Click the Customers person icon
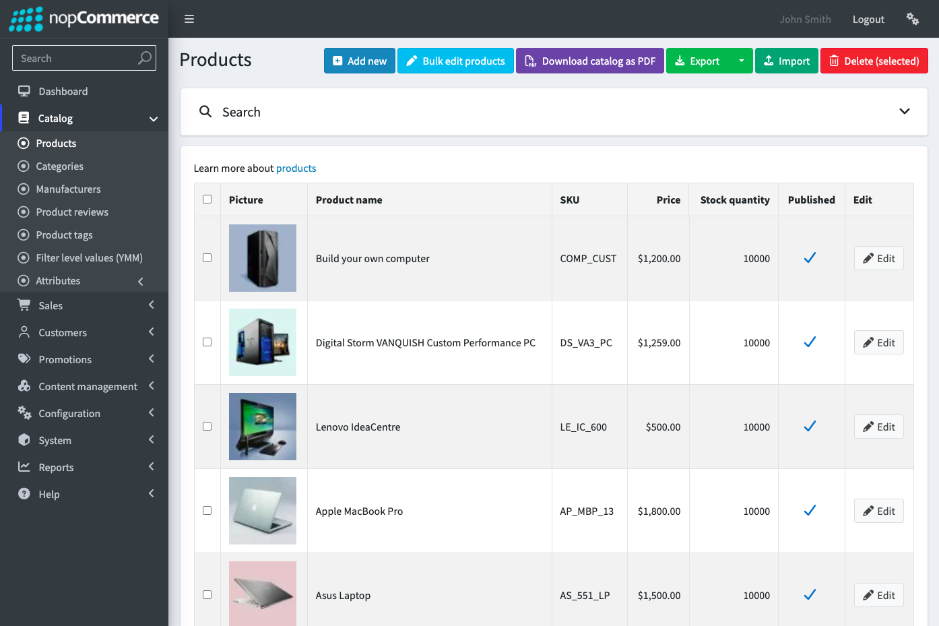This screenshot has width=939, height=626. click(24, 332)
